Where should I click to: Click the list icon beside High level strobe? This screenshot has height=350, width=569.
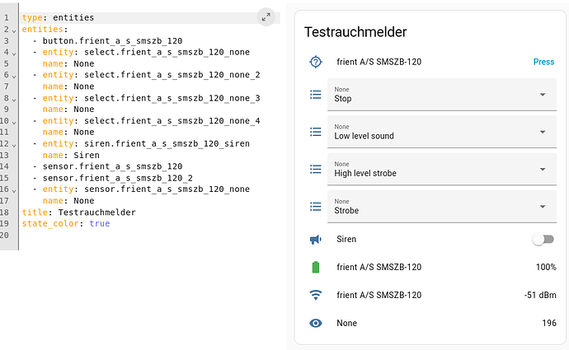[315, 169]
